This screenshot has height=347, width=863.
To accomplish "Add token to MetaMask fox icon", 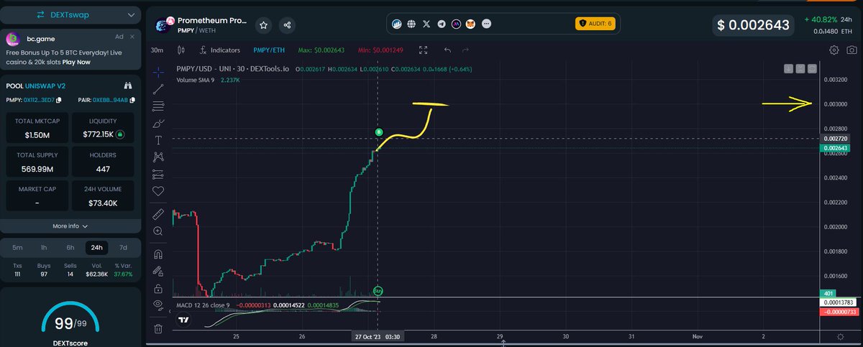I will (472, 24).
